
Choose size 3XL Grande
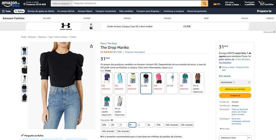[x=187, y=125]
